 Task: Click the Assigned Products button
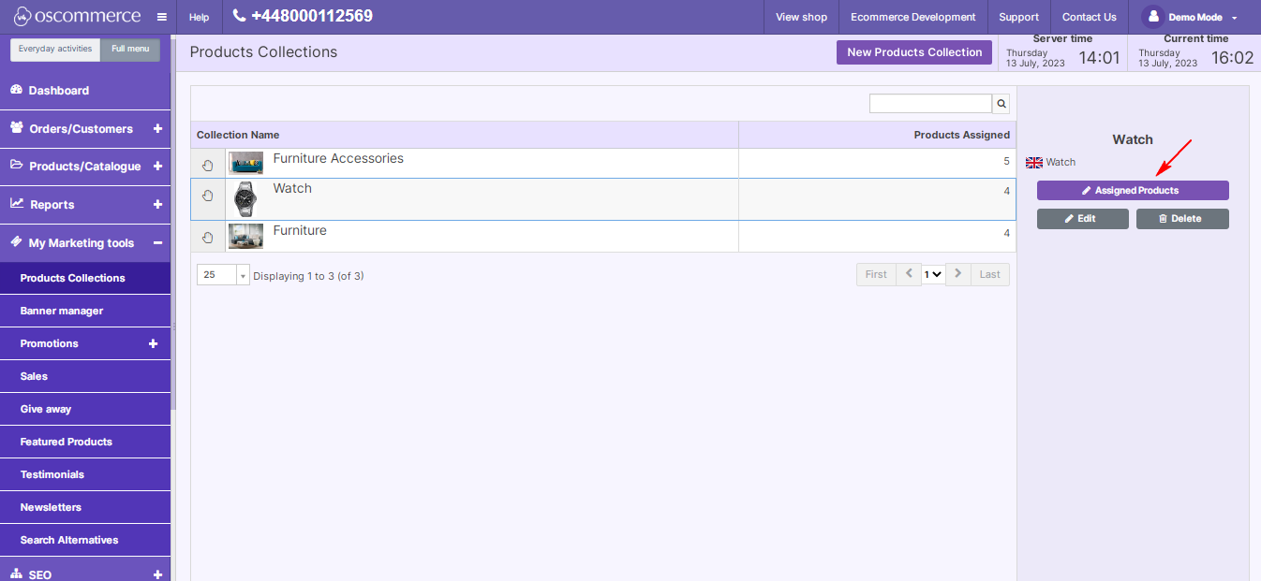(1132, 191)
